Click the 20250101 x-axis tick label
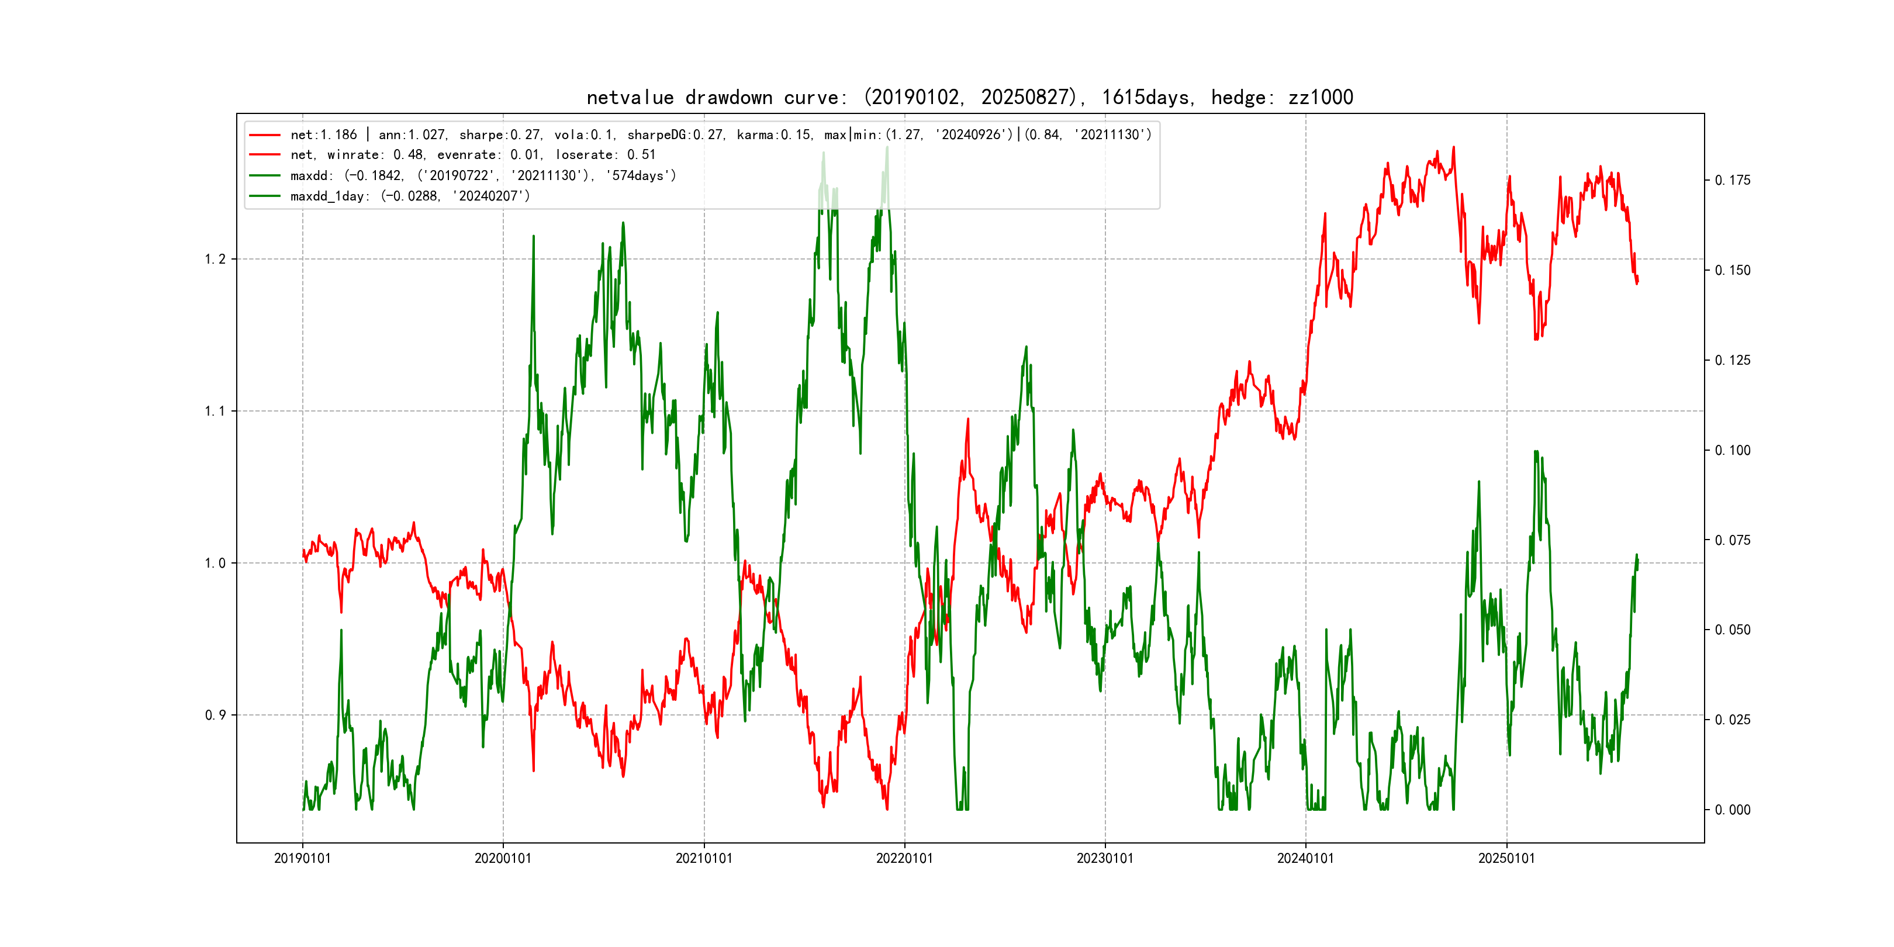This screenshot has width=1894, height=947. [x=1506, y=859]
